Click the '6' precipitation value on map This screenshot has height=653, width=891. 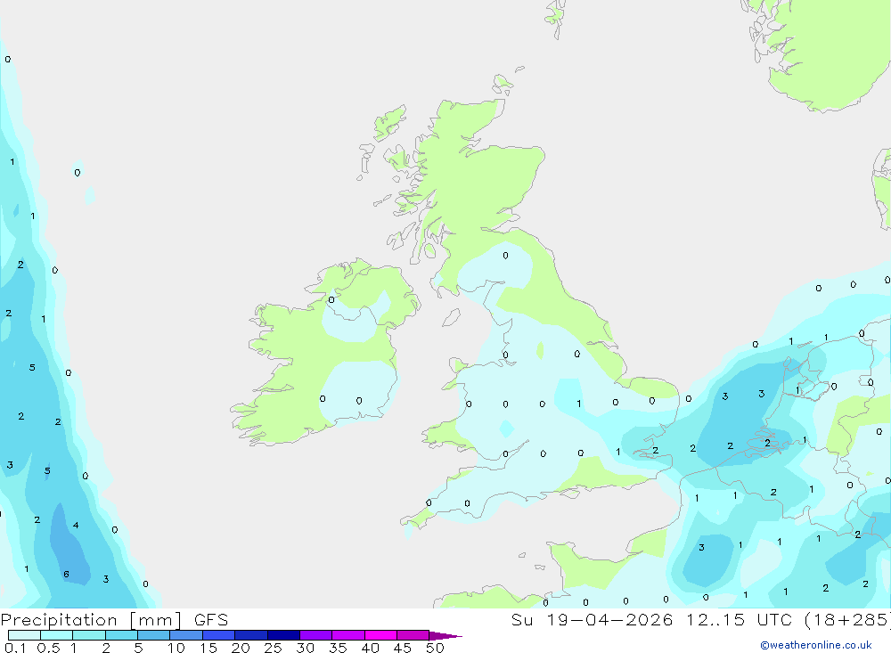click(x=67, y=574)
